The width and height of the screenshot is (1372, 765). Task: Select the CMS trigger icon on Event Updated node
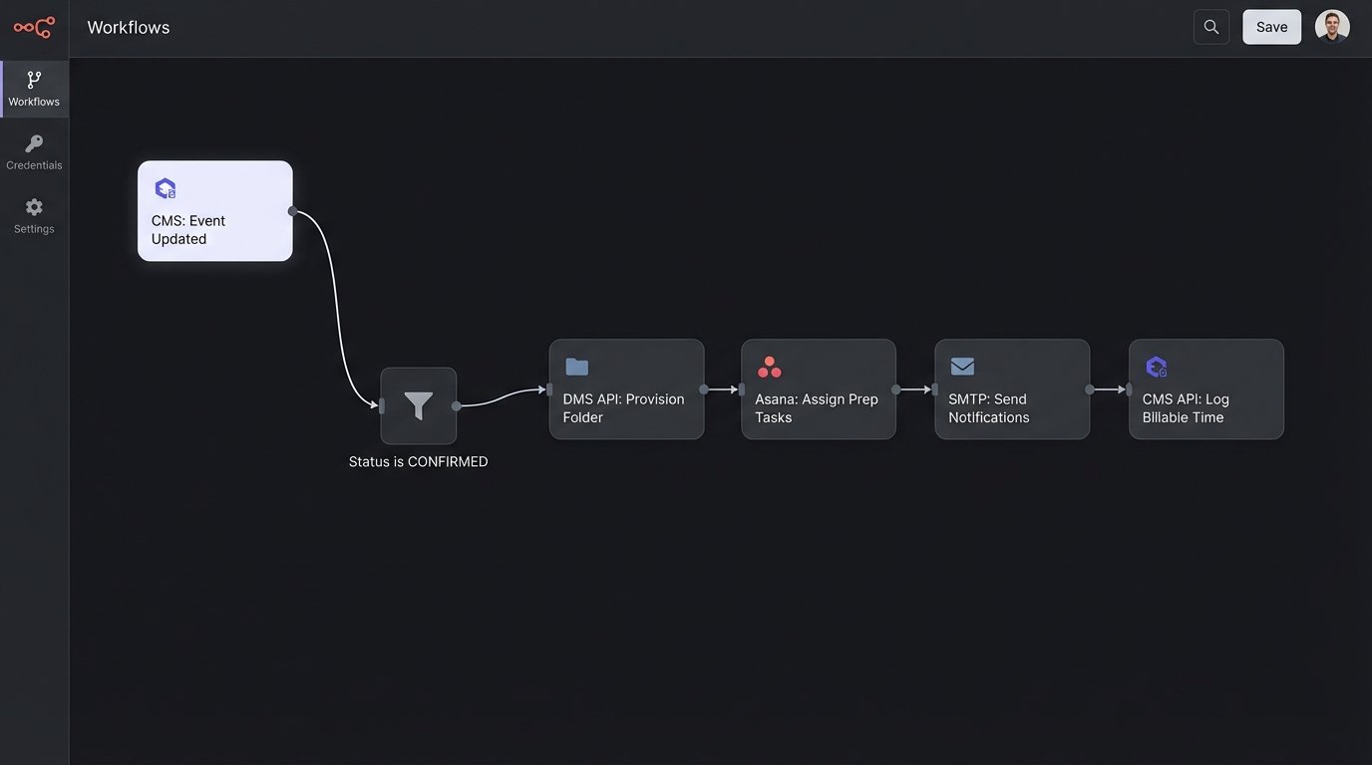165,188
